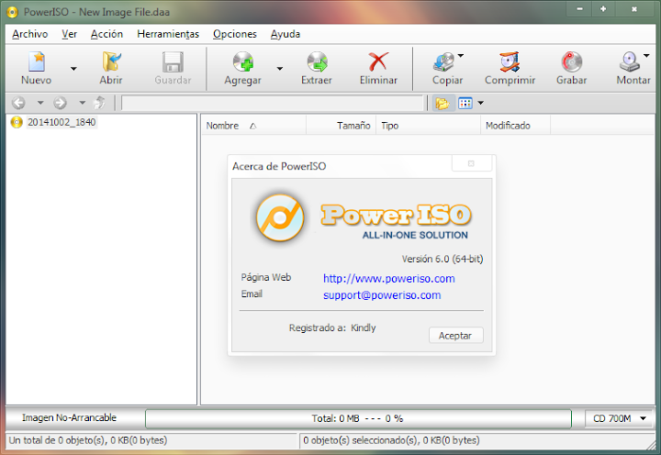The image size is (661, 455).
Task: Click the 'Un total de 0 objeto(s)' status
Action: coord(88,440)
